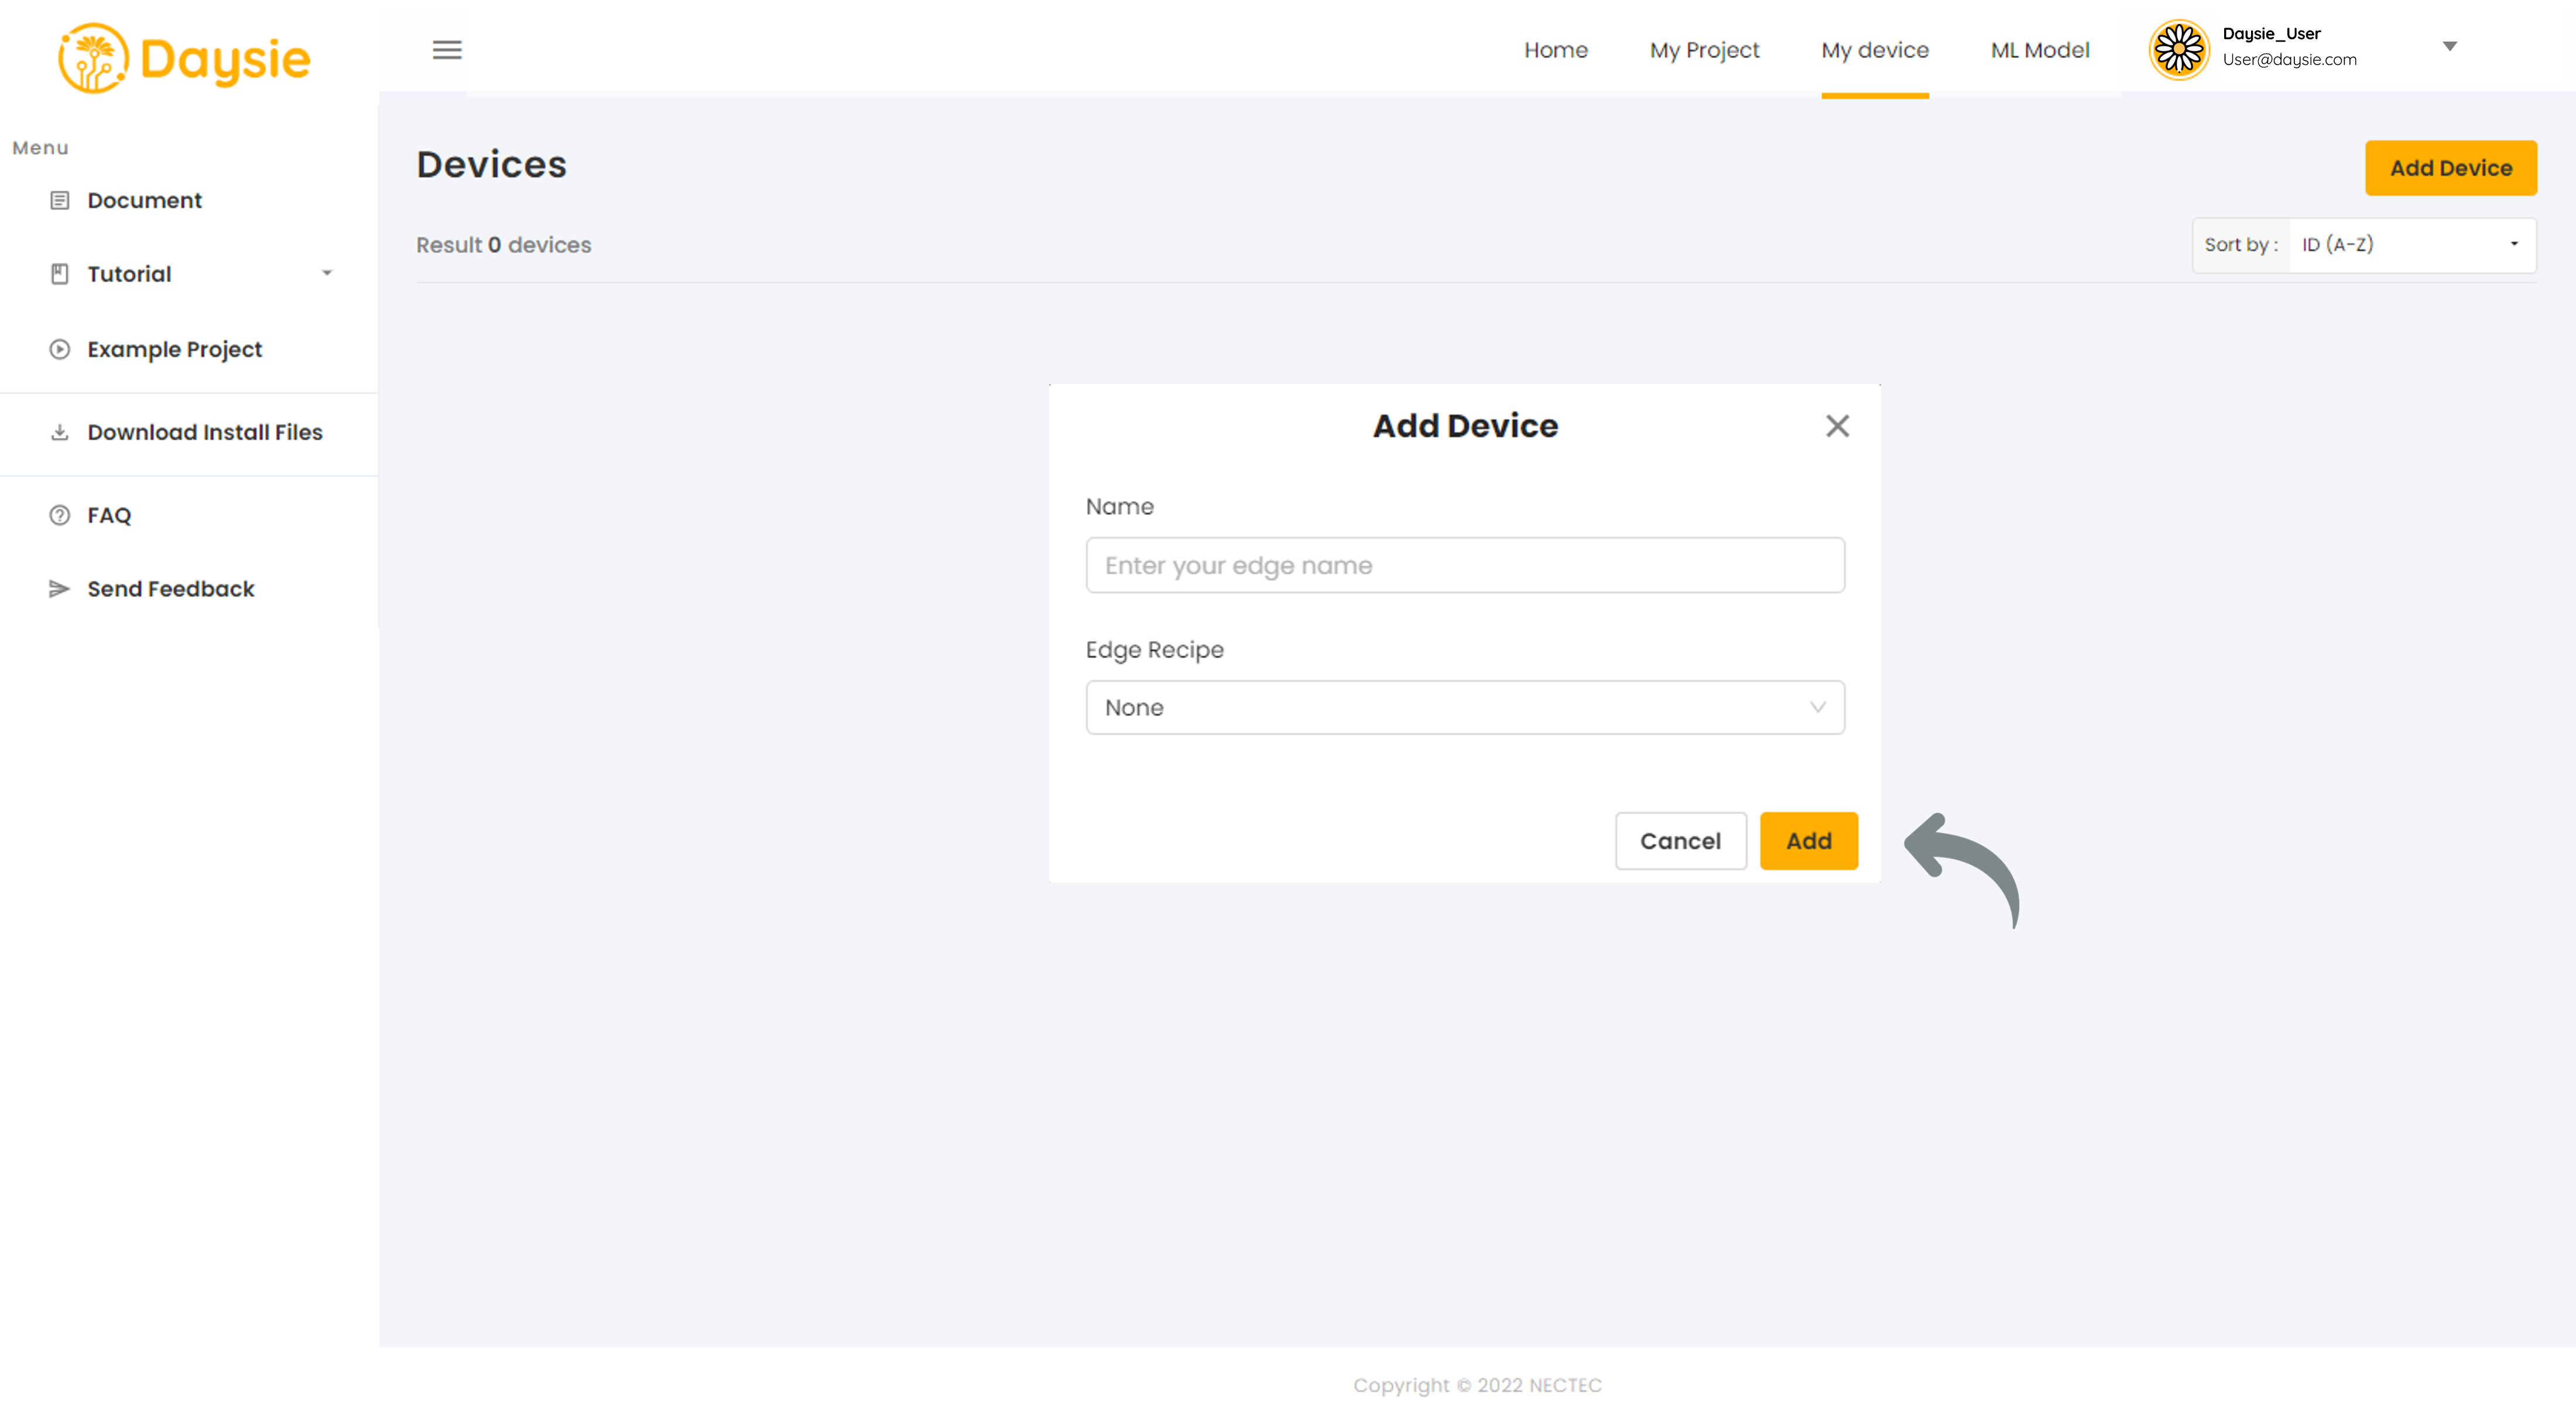Screen dimensions: 2576x1418
Task: Click the Download Install Files arrow icon
Action: tap(60, 432)
